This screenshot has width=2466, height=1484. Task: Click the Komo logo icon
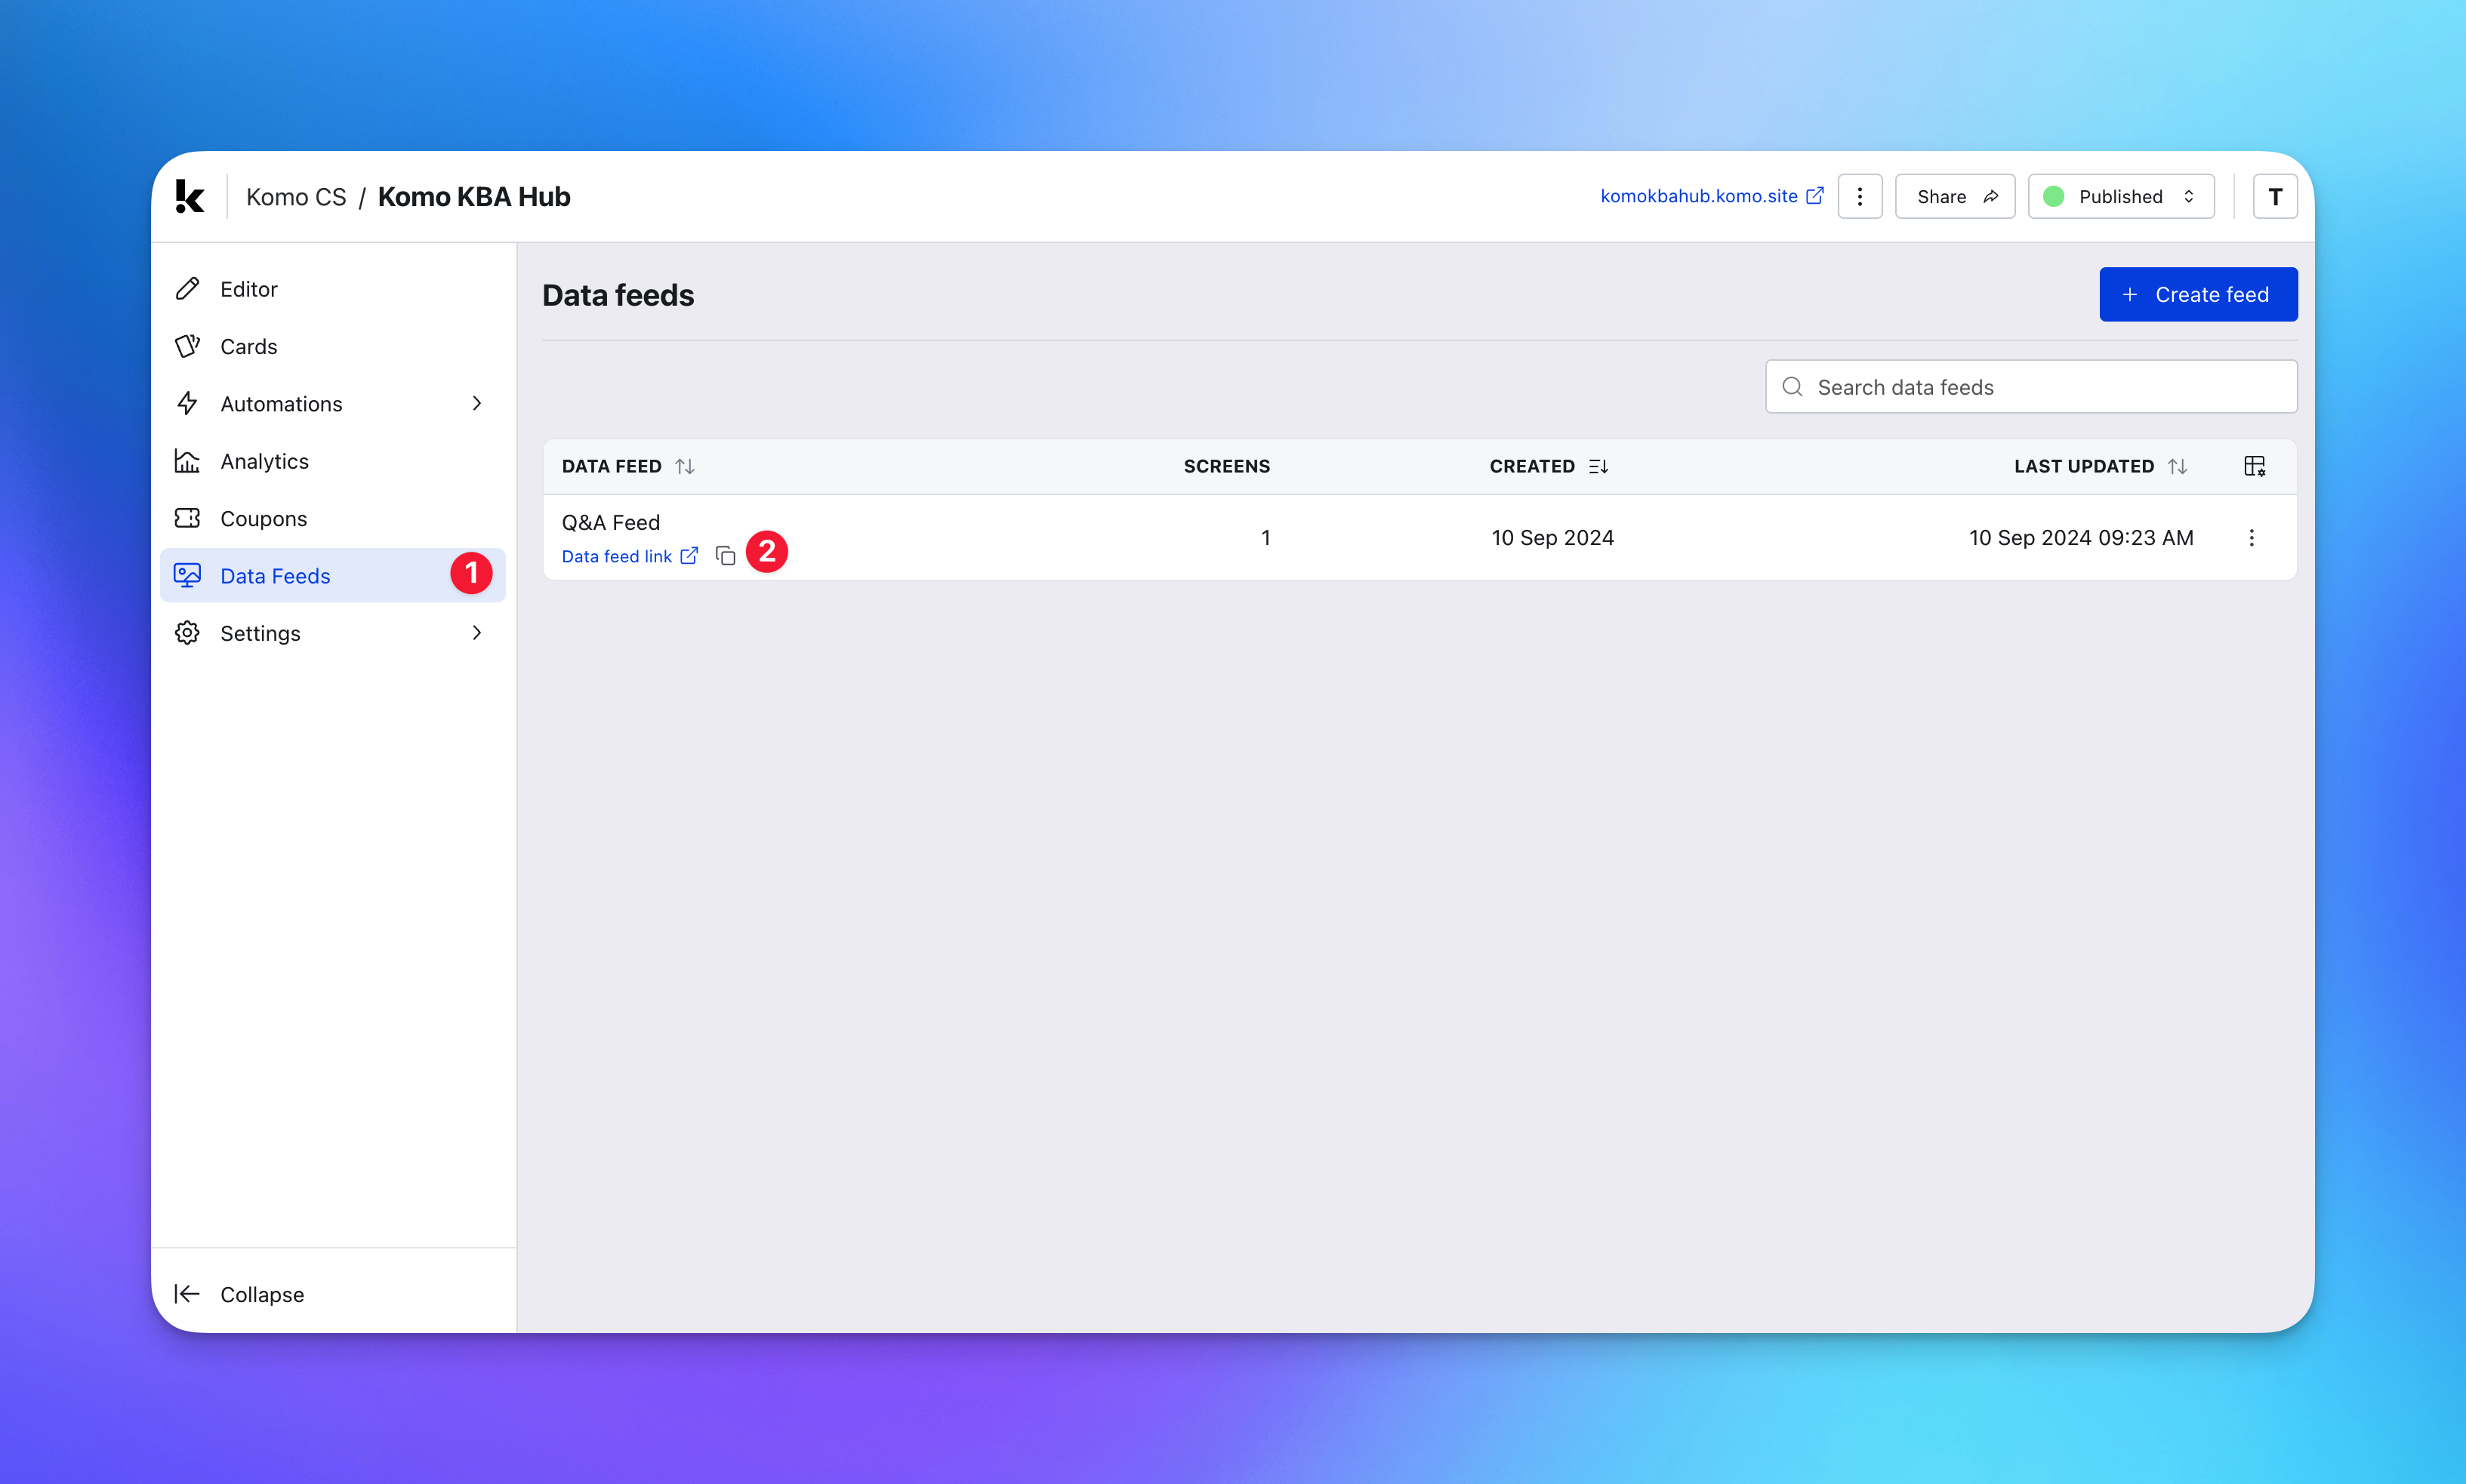[x=189, y=196]
